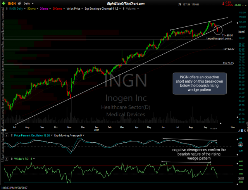This screenshot has width=248, height=190.
Task: Click the arrow marker near PPO 4.00
Action: pyautogui.click(x=237, y=140)
